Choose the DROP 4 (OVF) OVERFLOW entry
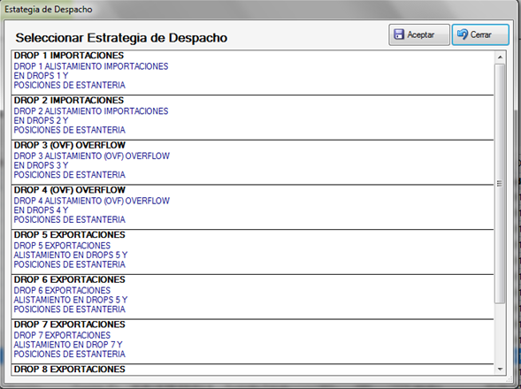 click(x=252, y=207)
